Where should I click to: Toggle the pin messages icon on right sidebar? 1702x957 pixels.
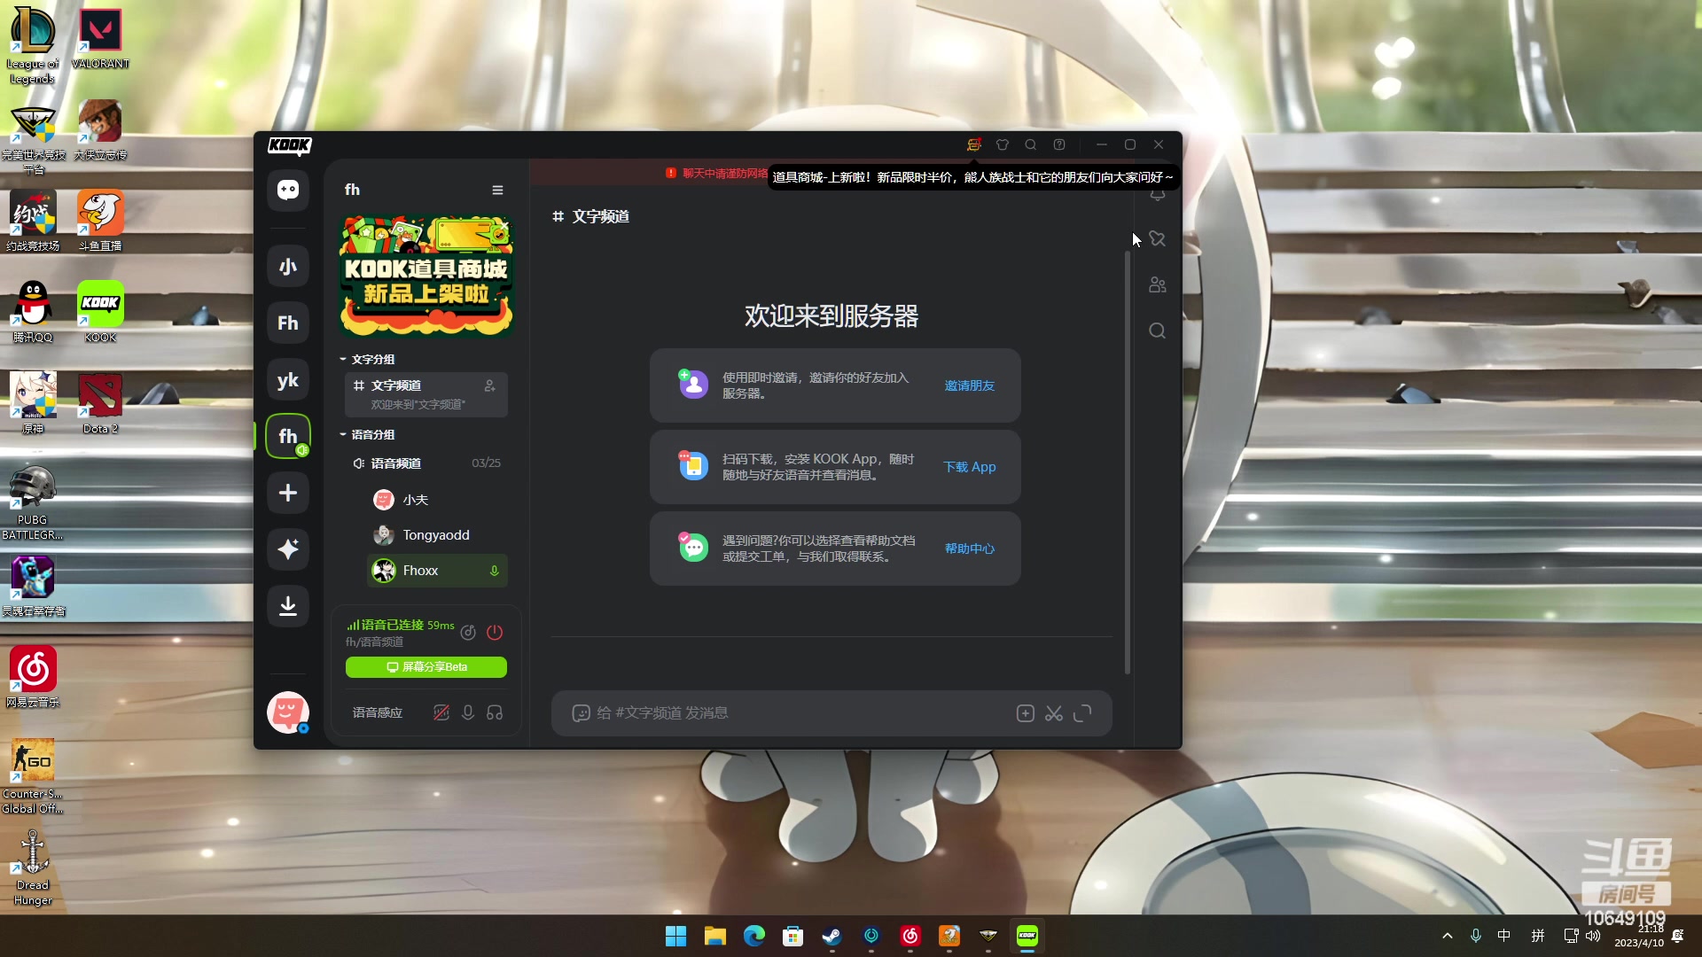[1158, 239]
